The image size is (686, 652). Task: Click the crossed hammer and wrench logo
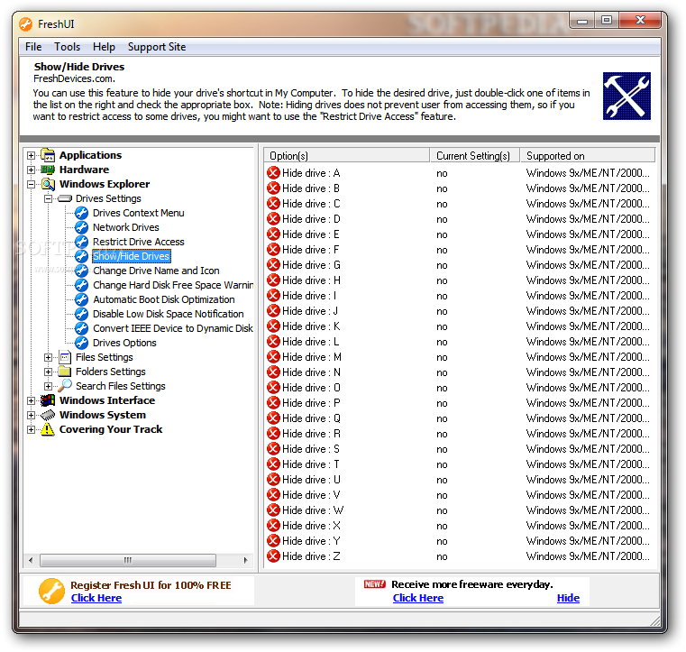tap(627, 96)
